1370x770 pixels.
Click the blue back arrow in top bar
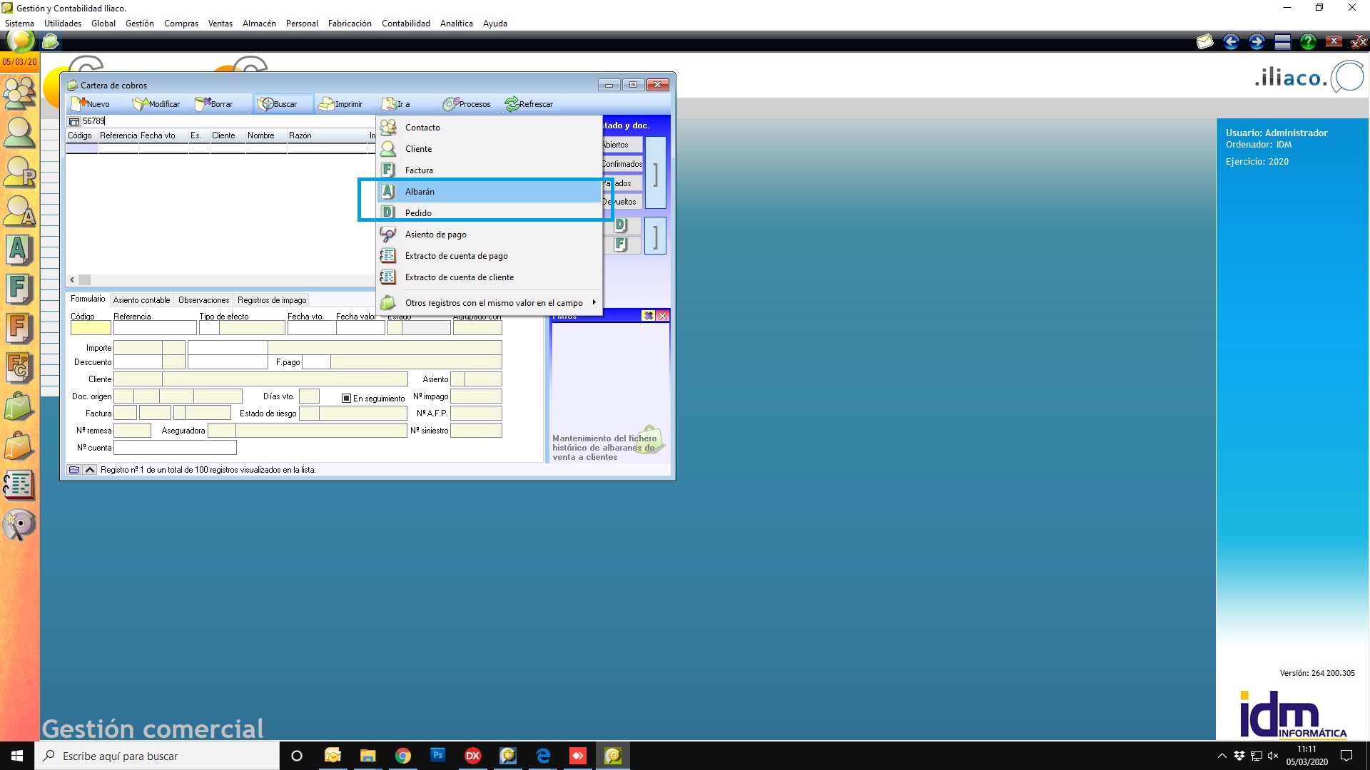click(1231, 41)
